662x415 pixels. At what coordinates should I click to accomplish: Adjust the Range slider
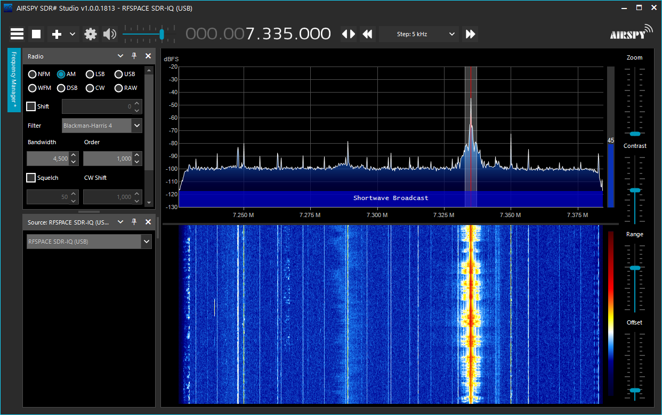634,268
